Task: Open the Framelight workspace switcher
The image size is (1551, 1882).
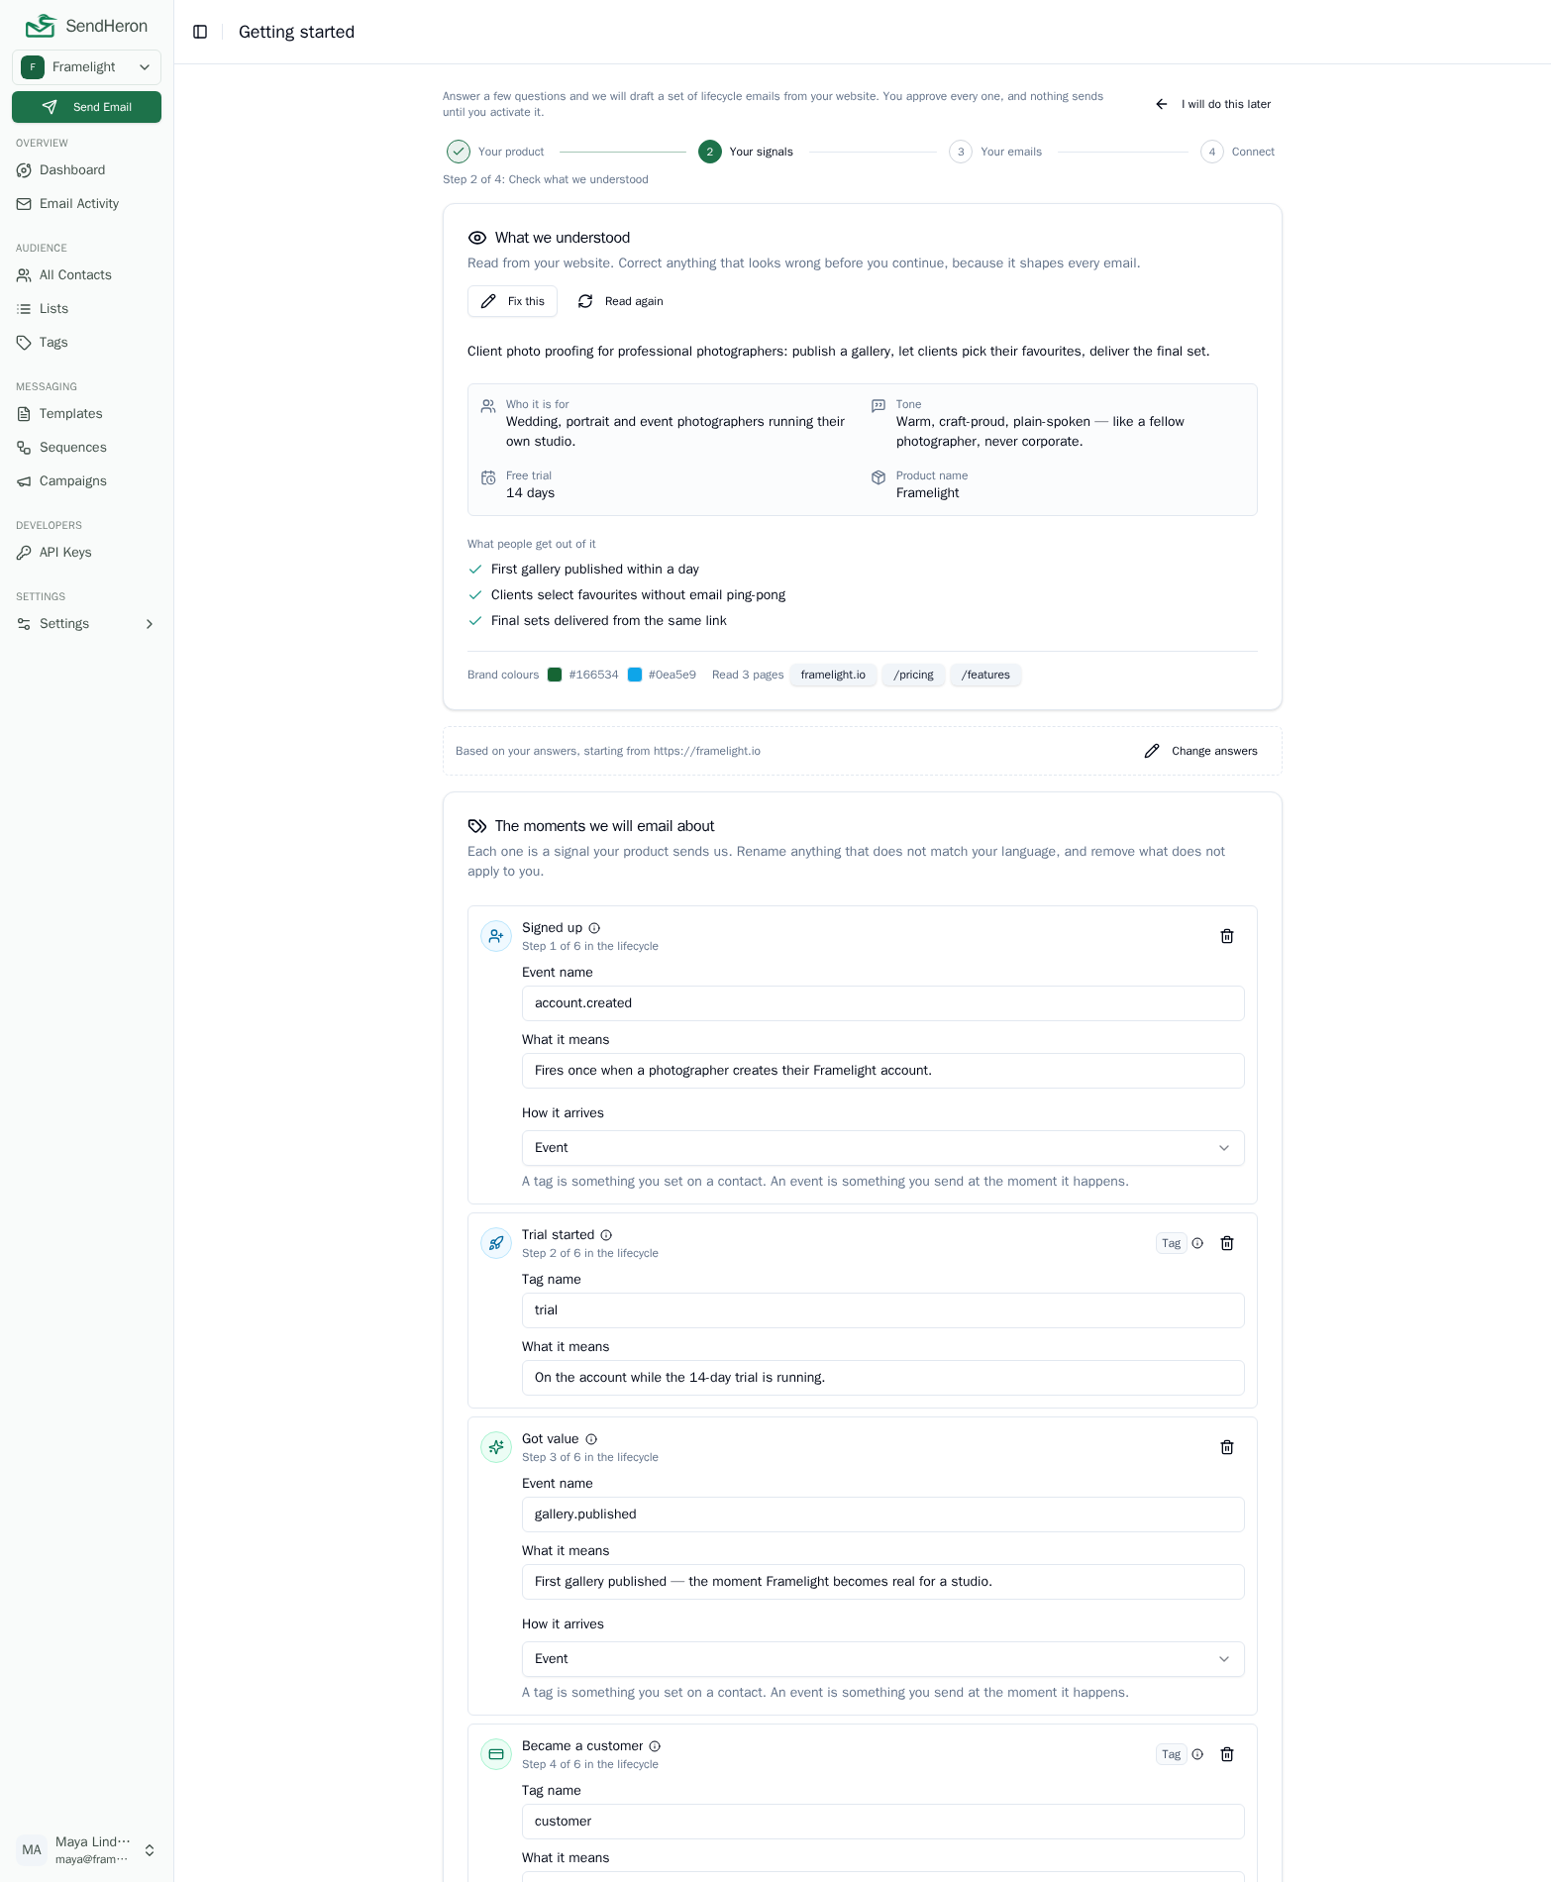Action: coord(86,67)
